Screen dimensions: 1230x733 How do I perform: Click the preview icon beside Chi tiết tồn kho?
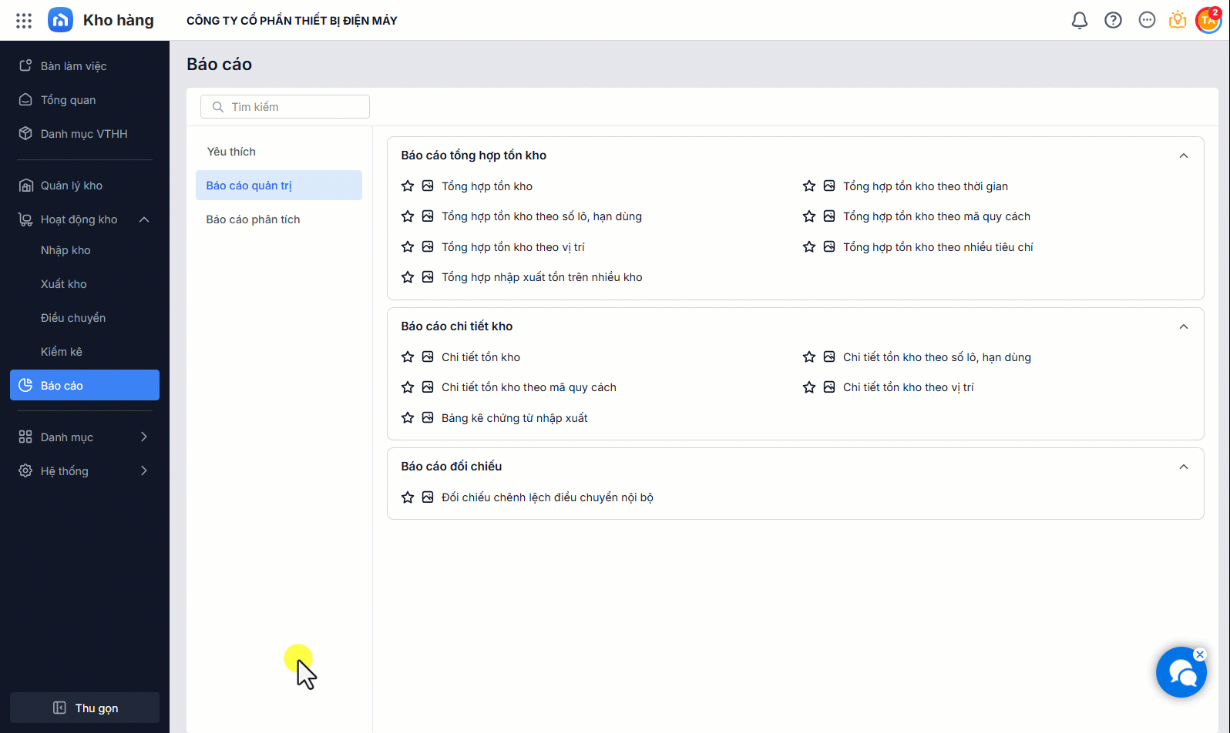point(428,357)
